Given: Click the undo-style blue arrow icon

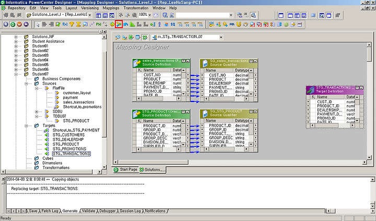Looking at the screenshot, I should (126, 24).
